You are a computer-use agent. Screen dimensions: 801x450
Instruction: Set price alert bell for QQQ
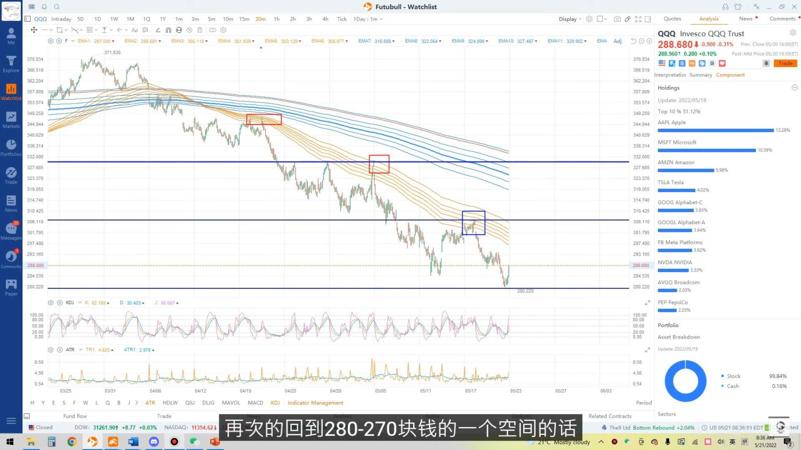tap(766, 63)
